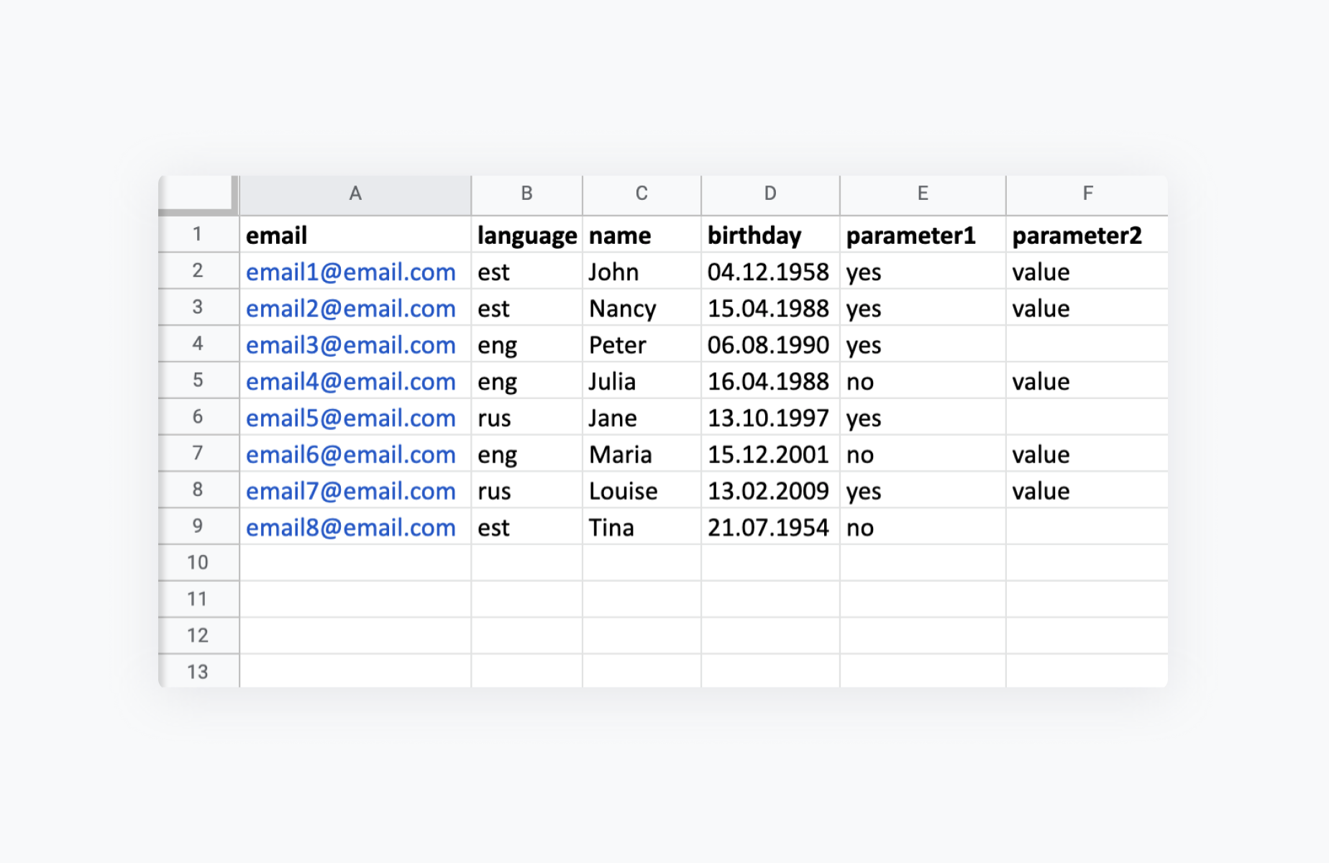This screenshot has height=863, width=1329.
Task: Select the 'no' cell in Tina's row
Action: [x=923, y=527]
